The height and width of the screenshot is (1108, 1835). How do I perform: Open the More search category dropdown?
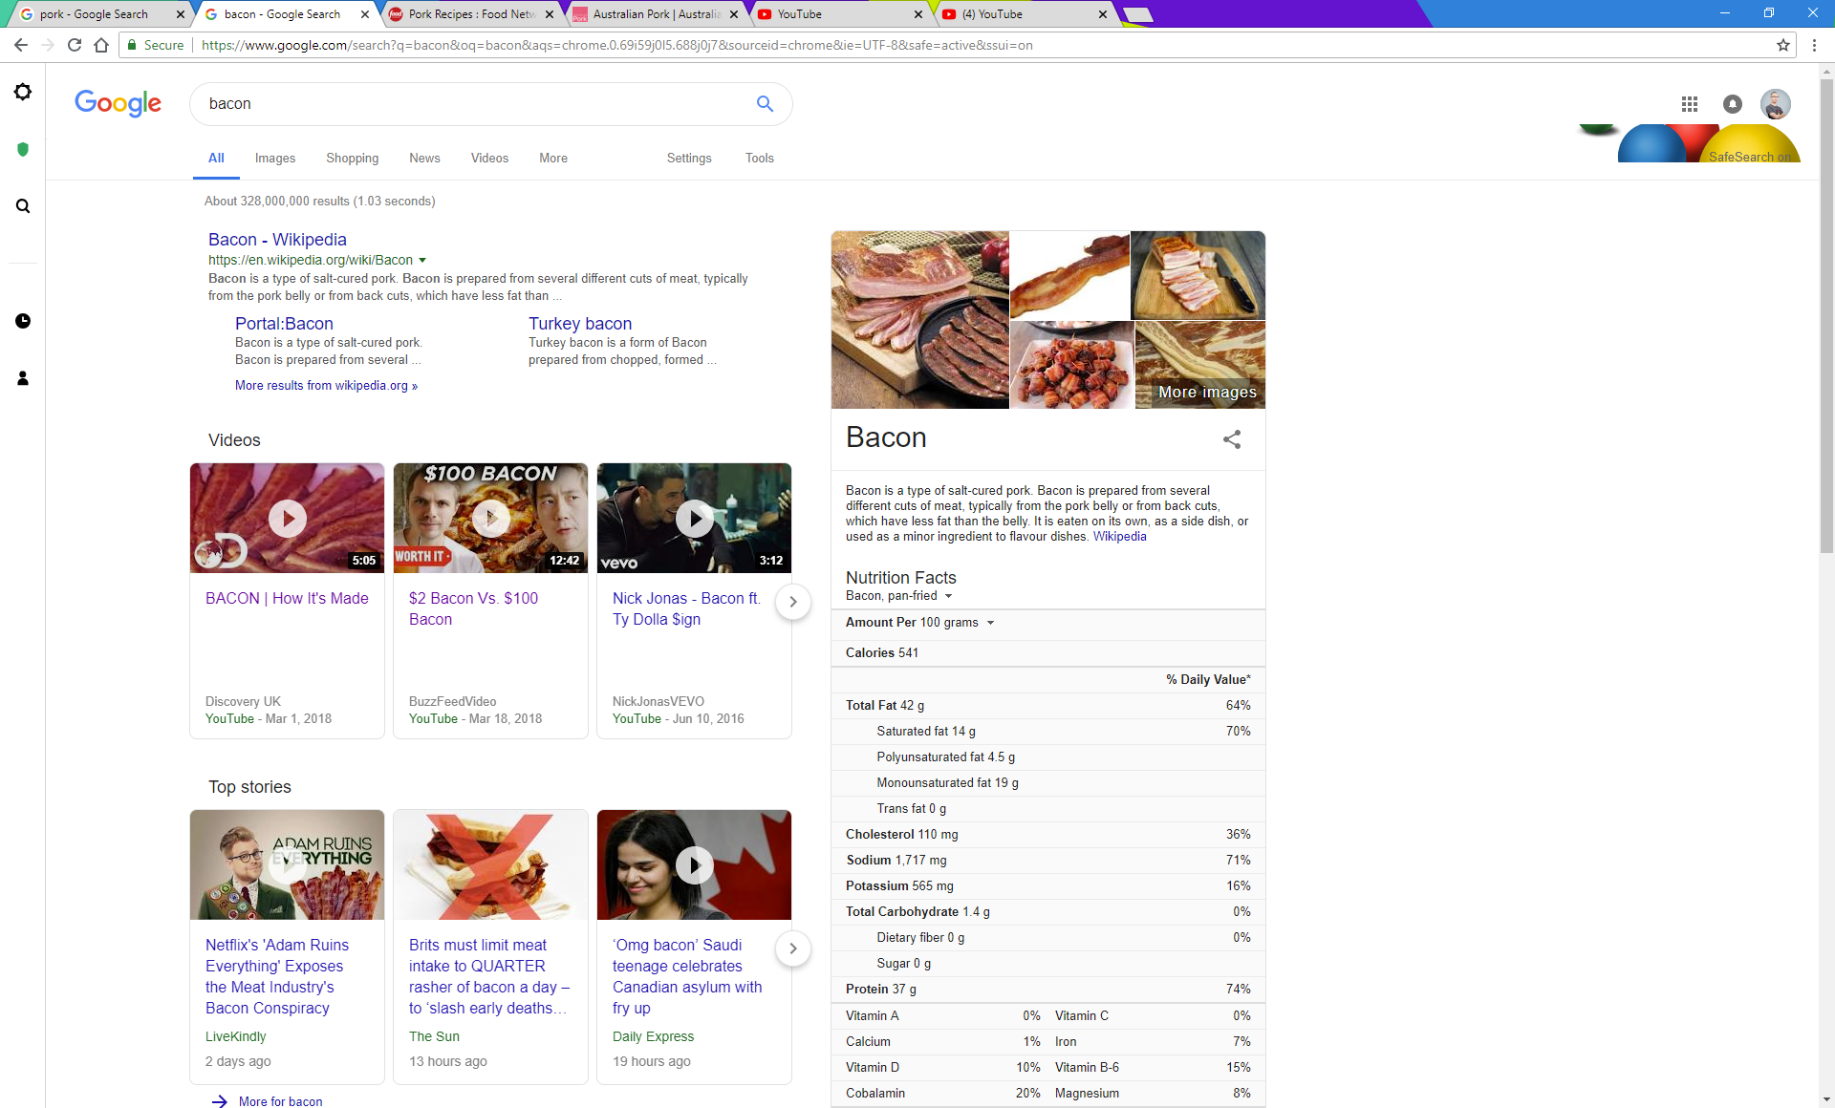click(x=553, y=159)
